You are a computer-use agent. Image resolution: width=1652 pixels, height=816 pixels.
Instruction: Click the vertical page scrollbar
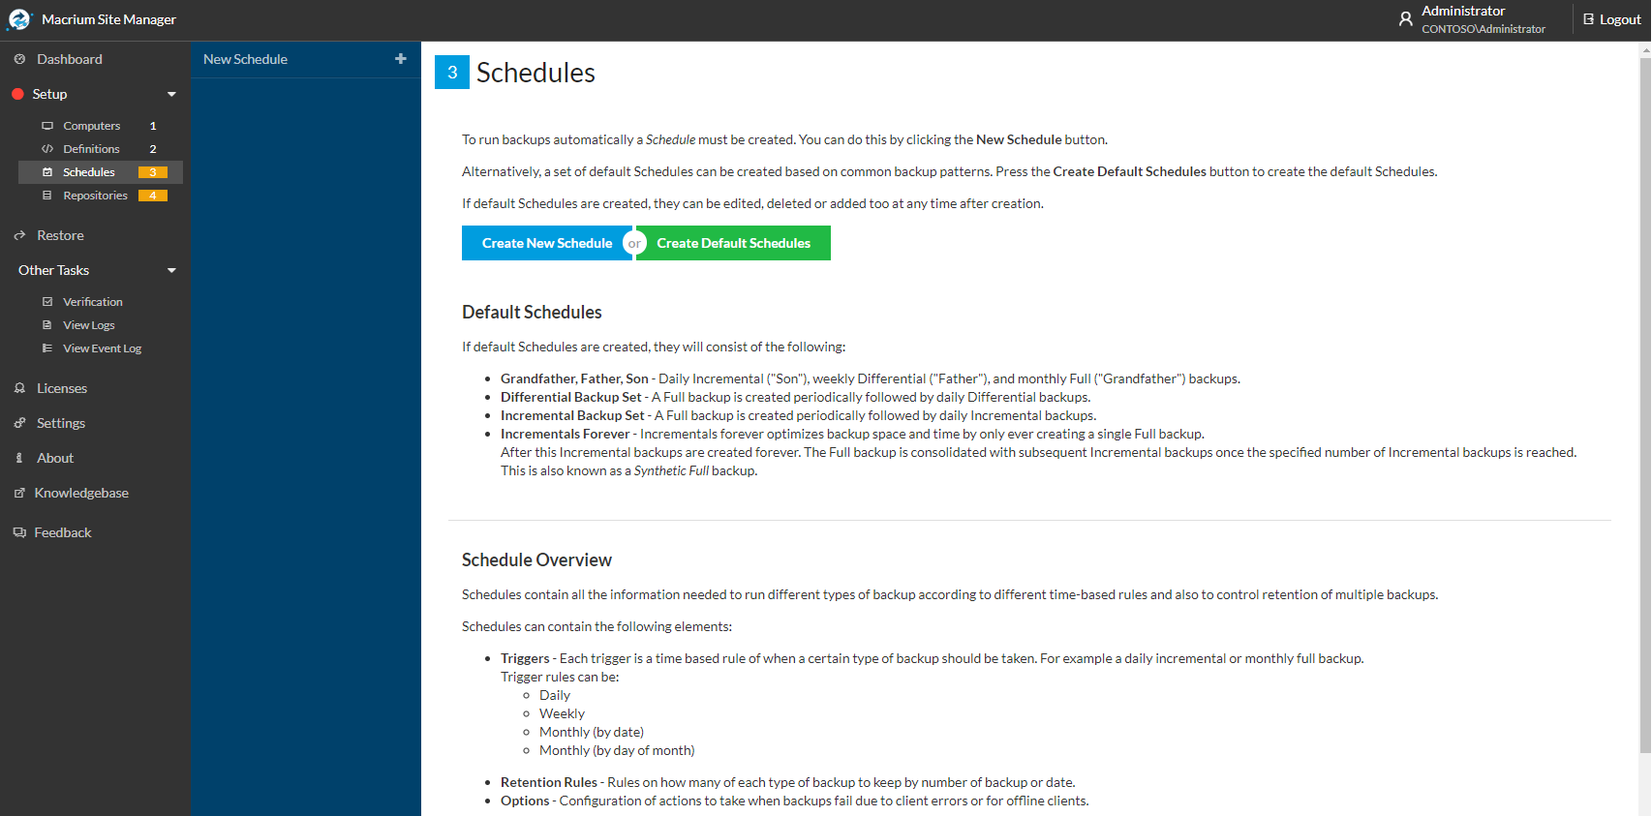(1644, 407)
